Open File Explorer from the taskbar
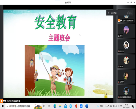Image resolution: width=136 pixels, height=109 pixels. pos(60,106)
